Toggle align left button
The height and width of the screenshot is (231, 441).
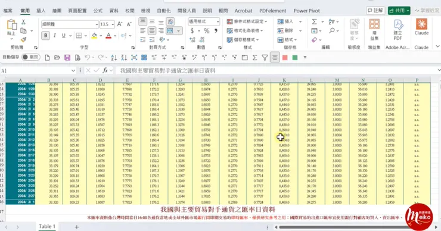(x=143, y=30)
